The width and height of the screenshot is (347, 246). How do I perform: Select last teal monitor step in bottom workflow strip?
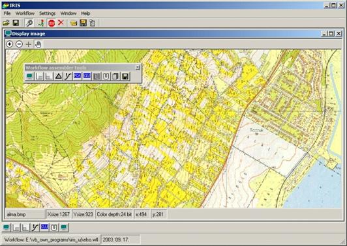click(64, 227)
